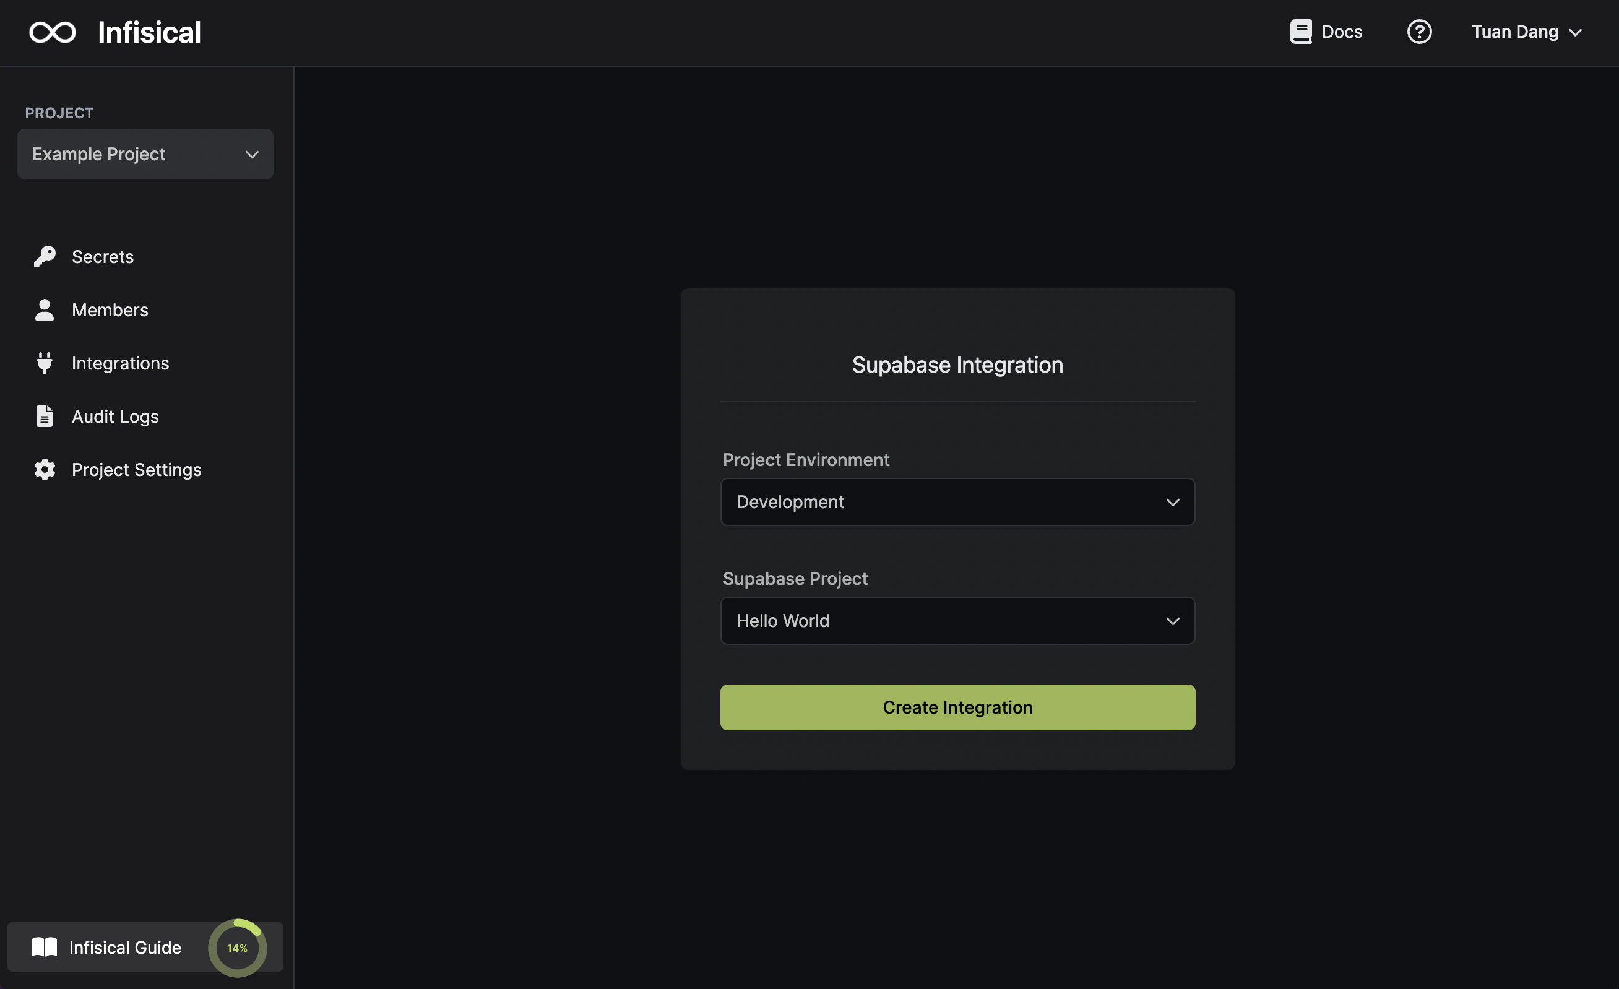Click the project selector chevron
The height and width of the screenshot is (989, 1619).
252,155
